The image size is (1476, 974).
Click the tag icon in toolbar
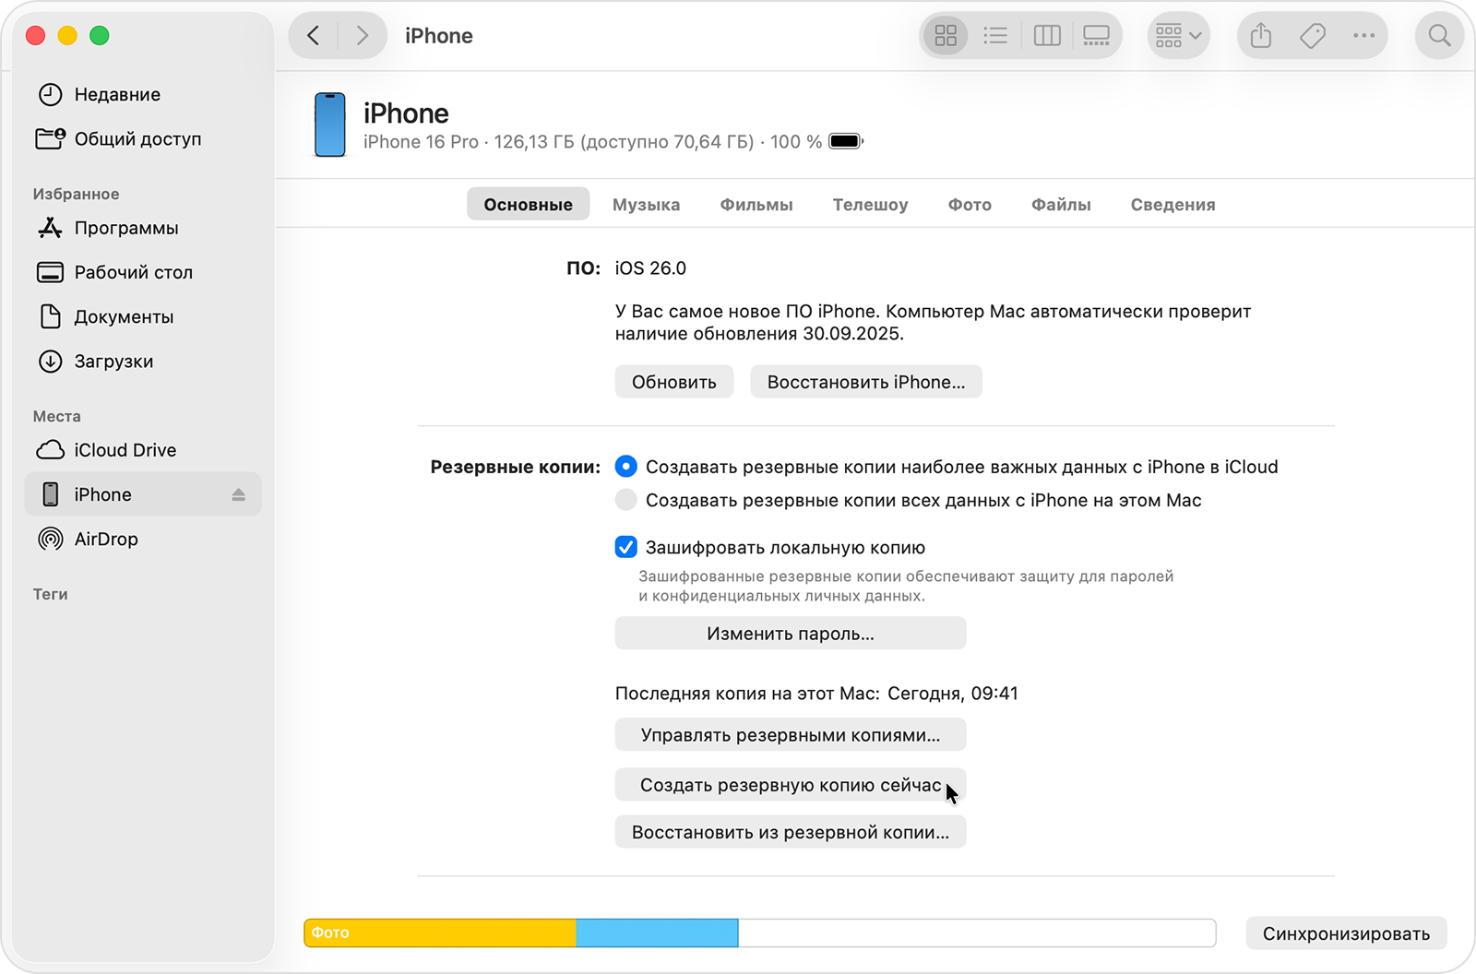pyautogui.click(x=1312, y=36)
